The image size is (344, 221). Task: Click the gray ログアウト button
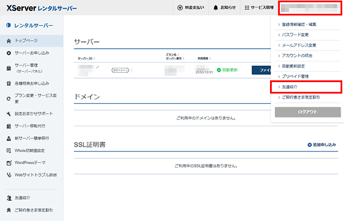307,112
